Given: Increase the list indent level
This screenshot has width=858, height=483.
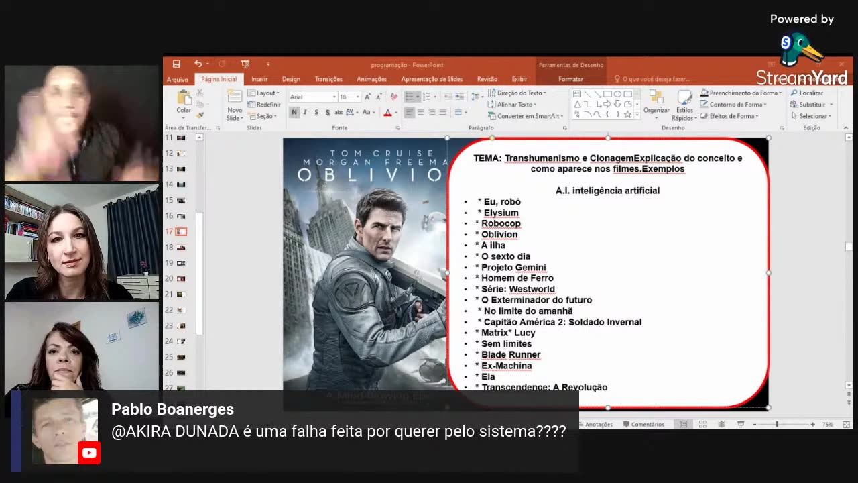Looking at the screenshot, I should 460,97.
